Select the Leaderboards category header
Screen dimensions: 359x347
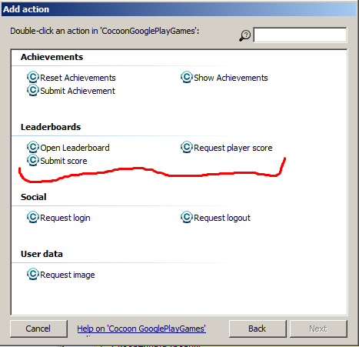click(x=51, y=127)
